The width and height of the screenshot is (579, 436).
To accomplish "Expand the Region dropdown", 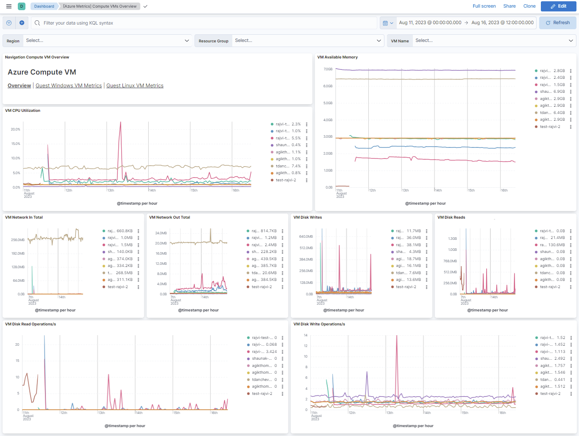I will (x=187, y=41).
